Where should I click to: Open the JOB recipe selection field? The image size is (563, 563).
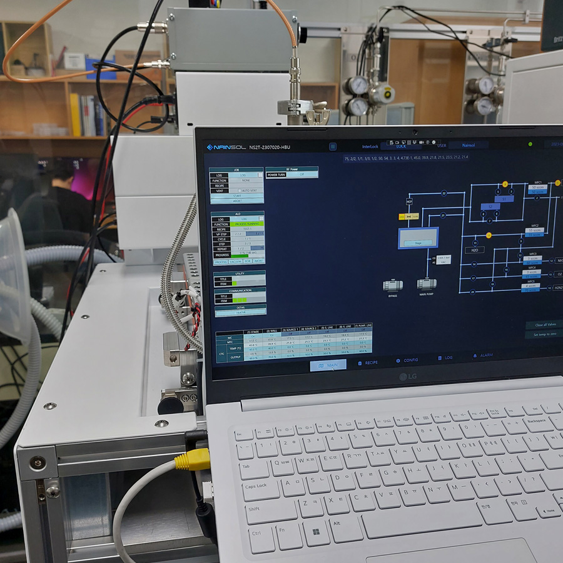245,186
